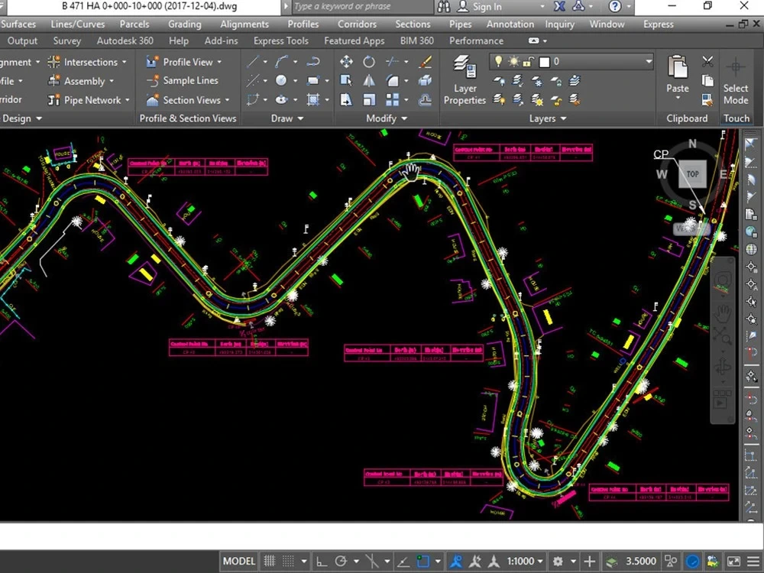Toggle Clean Screen mode
This screenshot has height=573, width=764.
733,562
